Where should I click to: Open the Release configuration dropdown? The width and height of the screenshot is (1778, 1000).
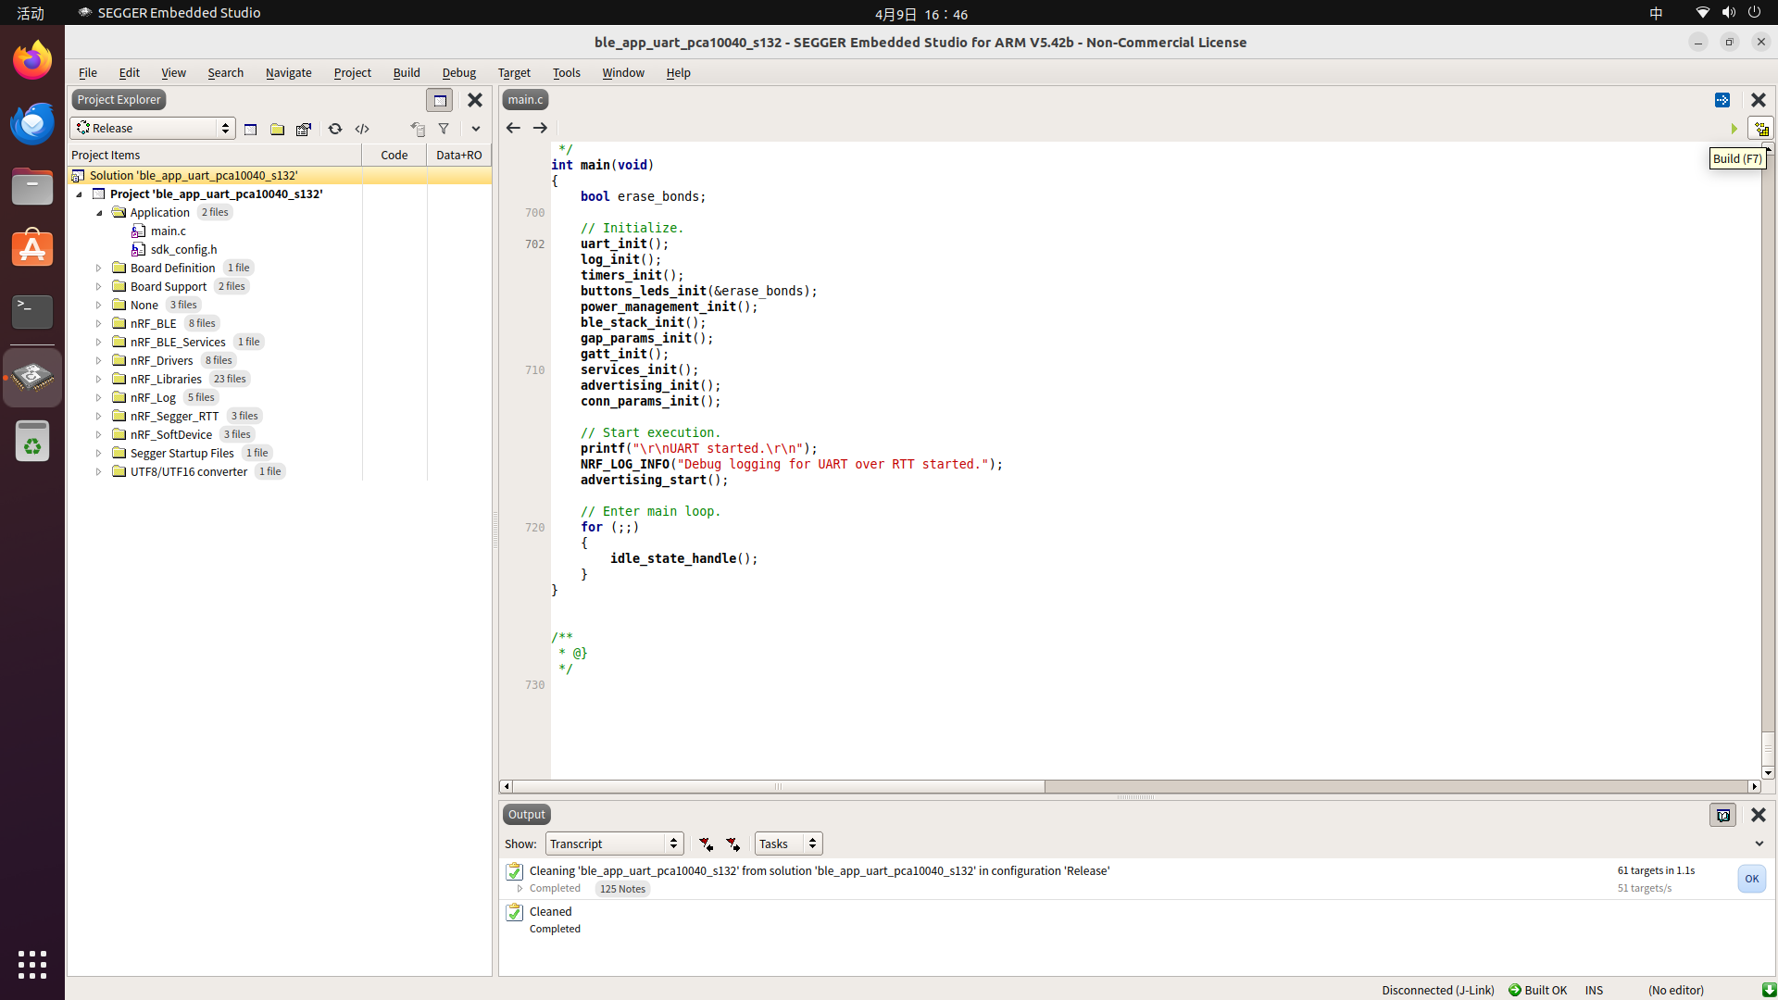[153, 128]
